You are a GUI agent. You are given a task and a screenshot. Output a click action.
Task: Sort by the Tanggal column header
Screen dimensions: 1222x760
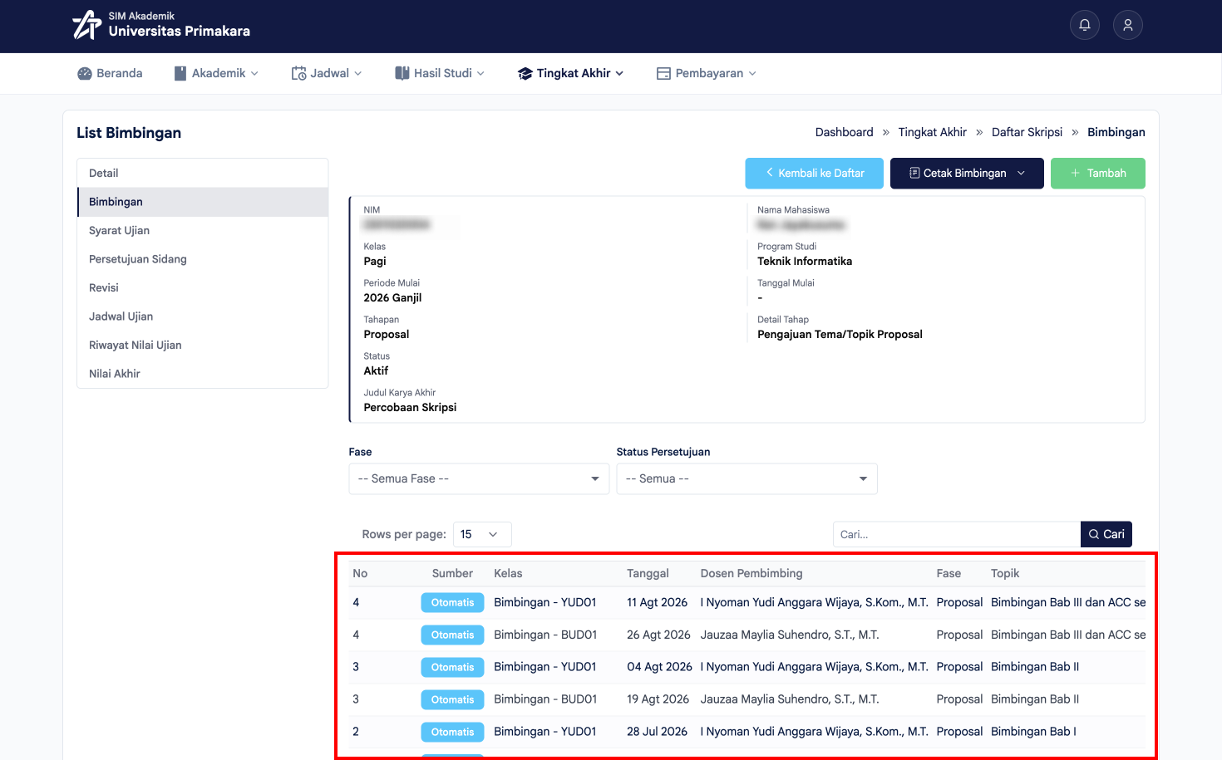[x=648, y=573]
